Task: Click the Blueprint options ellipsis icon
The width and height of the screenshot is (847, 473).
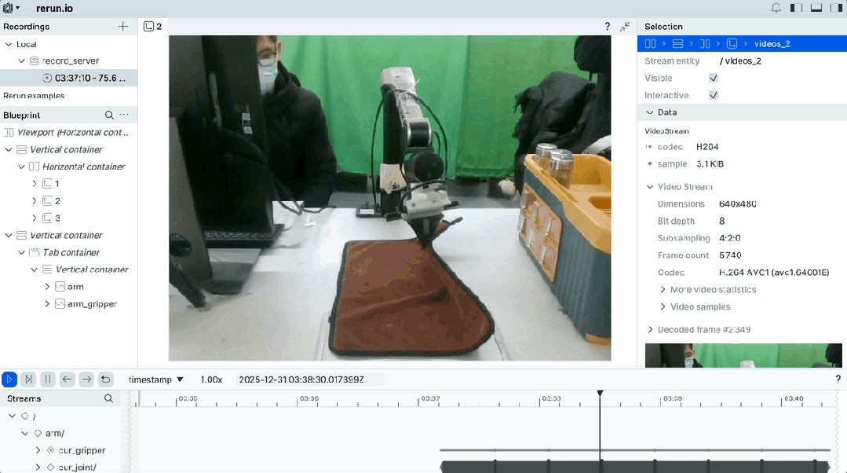Action: 123,114
